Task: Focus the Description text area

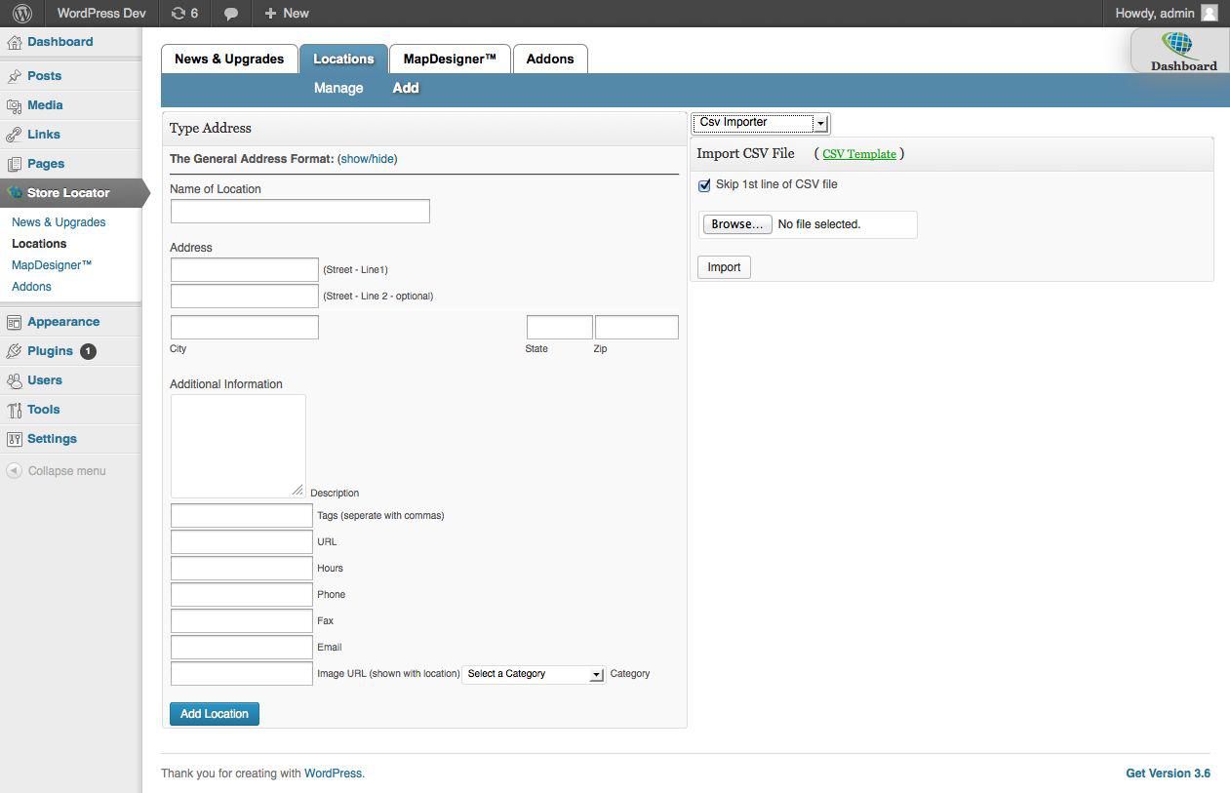Action: click(x=238, y=447)
